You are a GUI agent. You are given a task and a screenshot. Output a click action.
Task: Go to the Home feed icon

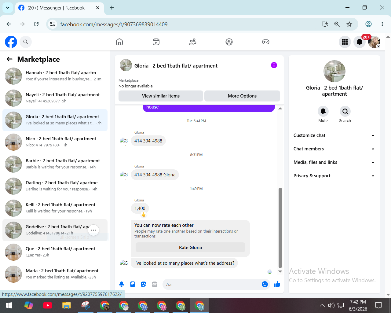click(x=119, y=42)
